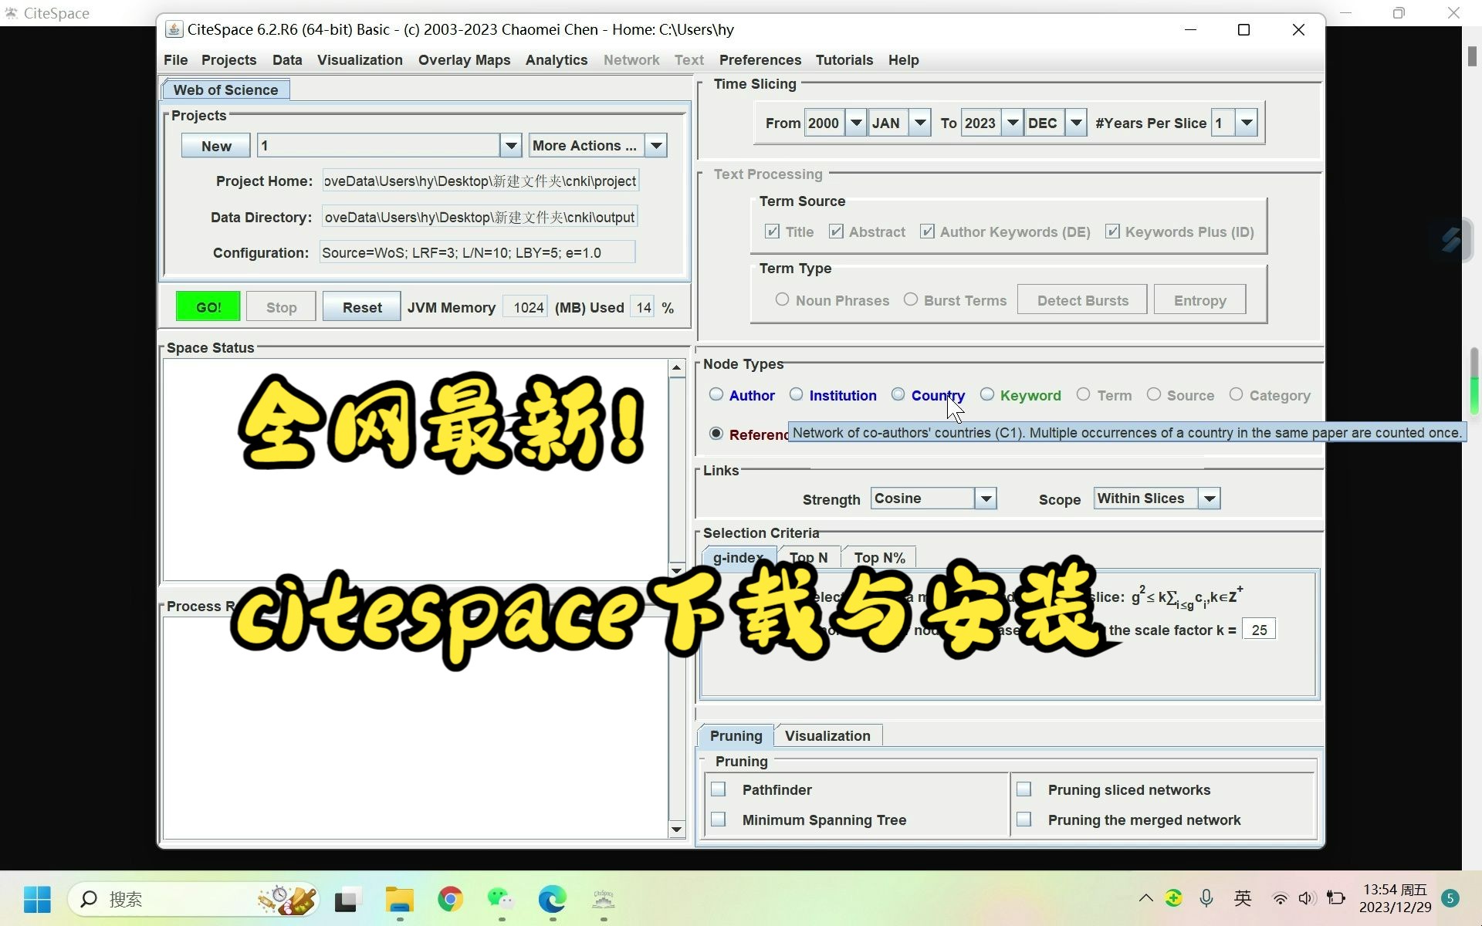This screenshot has height=926, width=1482.
Task: Switch to the Visualization pruning tab
Action: pos(828,735)
